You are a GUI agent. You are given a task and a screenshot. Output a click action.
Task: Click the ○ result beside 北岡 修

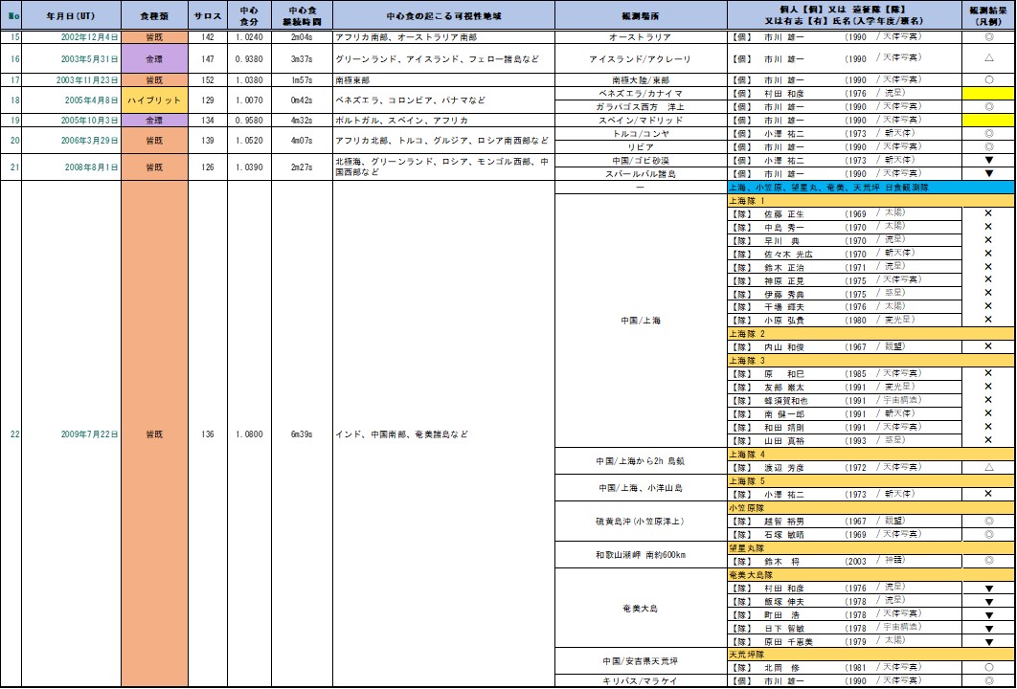click(987, 667)
